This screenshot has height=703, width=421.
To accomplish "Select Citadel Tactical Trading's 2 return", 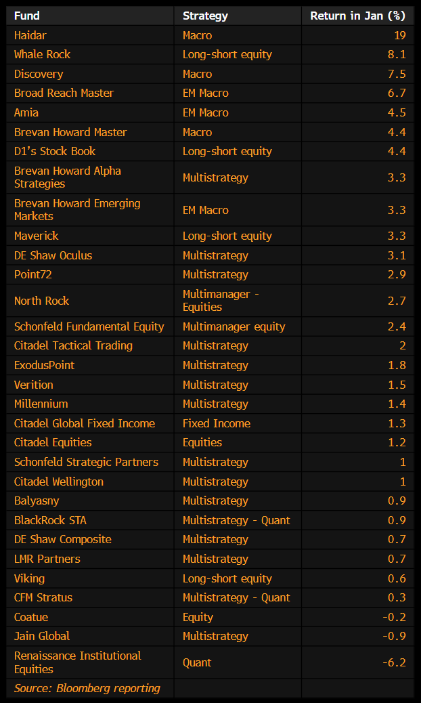I will click(x=403, y=346).
